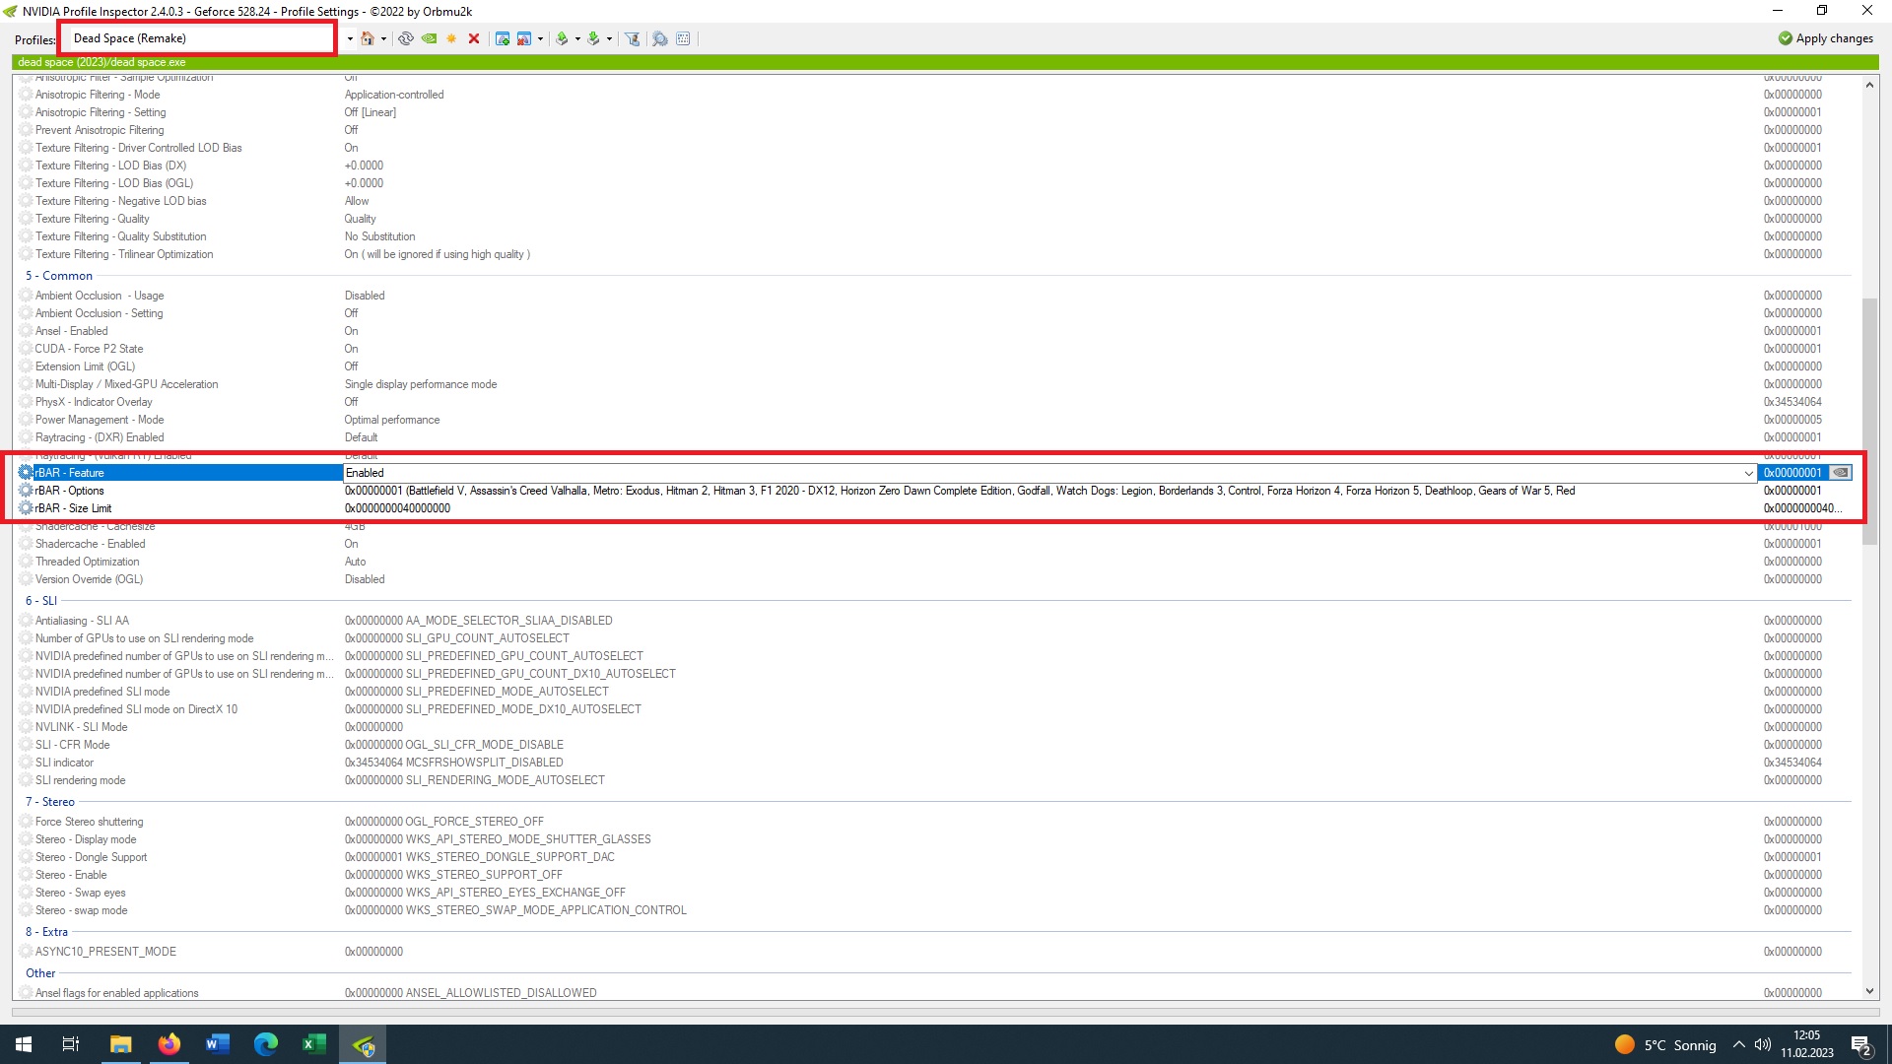Expand the export options arrow

click(x=577, y=38)
